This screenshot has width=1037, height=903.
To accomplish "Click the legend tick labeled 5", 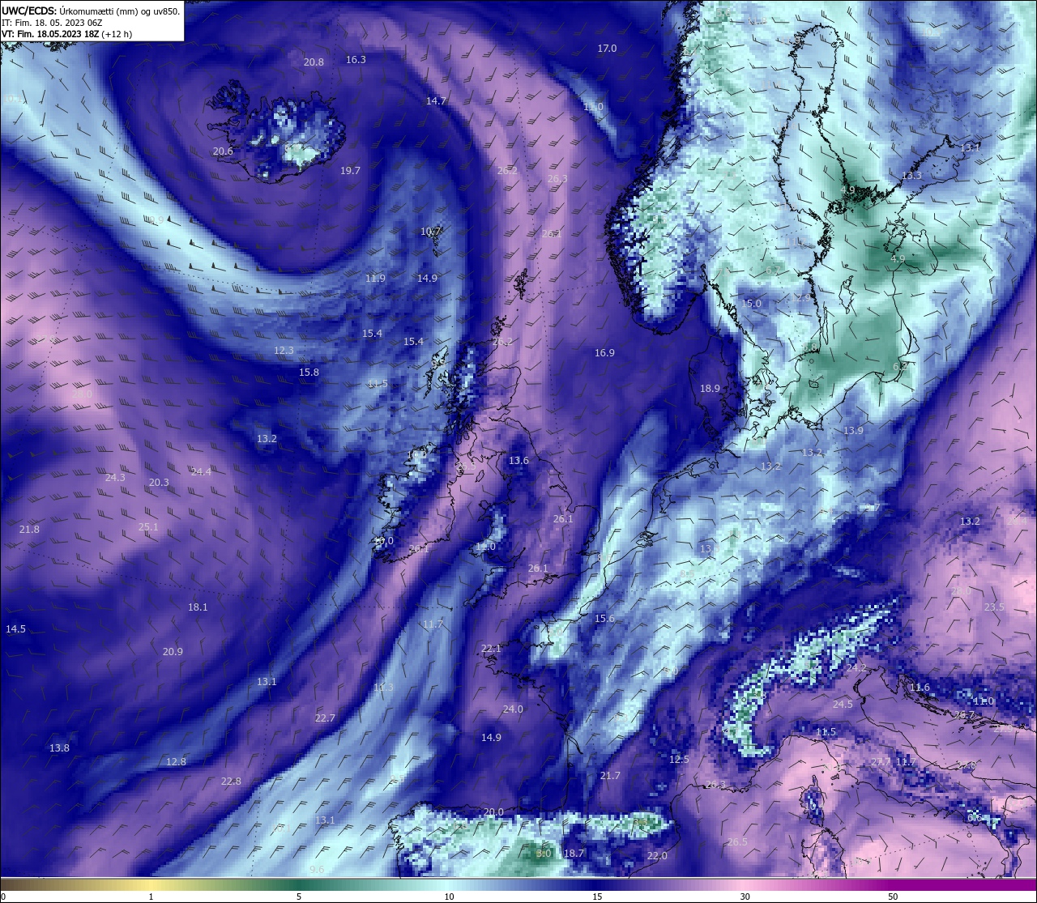I will tap(299, 897).
